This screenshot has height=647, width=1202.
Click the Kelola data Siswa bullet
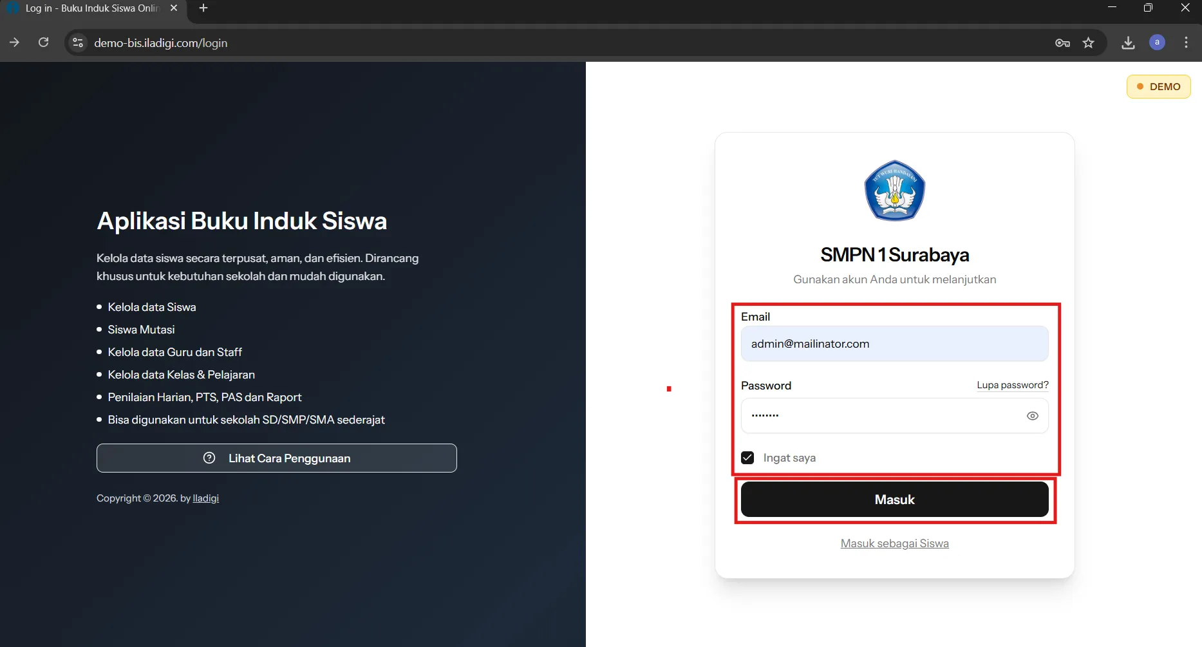[151, 307]
